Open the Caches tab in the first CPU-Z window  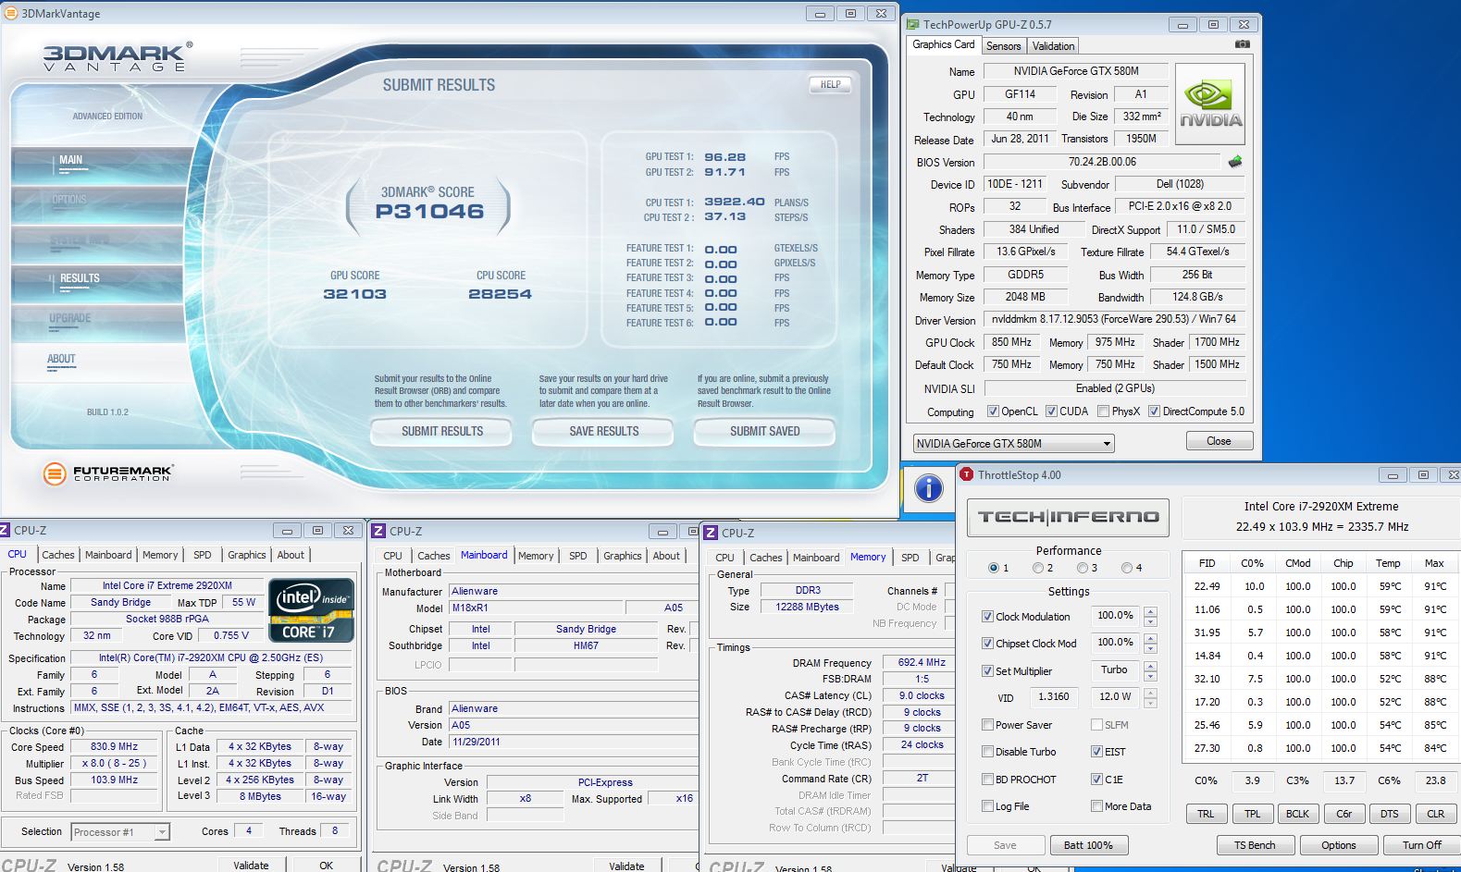(58, 555)
